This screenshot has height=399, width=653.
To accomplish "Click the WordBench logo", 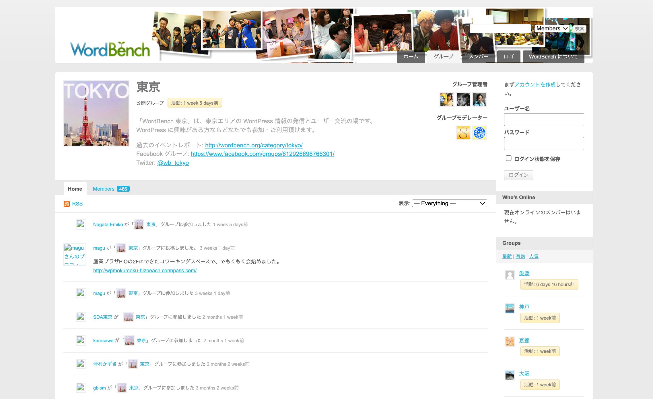I will [x=110, y=50].
